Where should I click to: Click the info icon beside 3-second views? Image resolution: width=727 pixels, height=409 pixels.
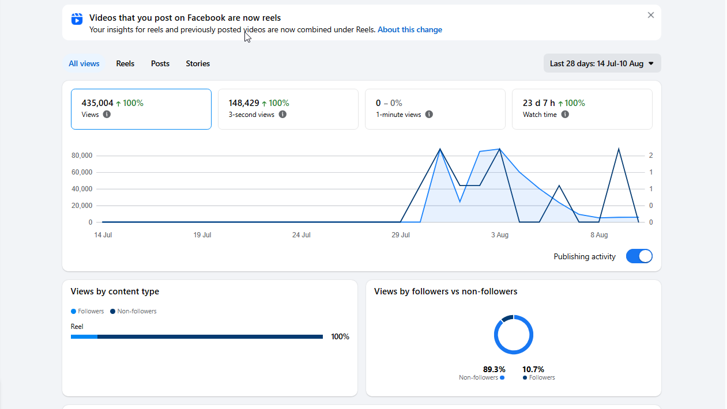pos(282,115)
